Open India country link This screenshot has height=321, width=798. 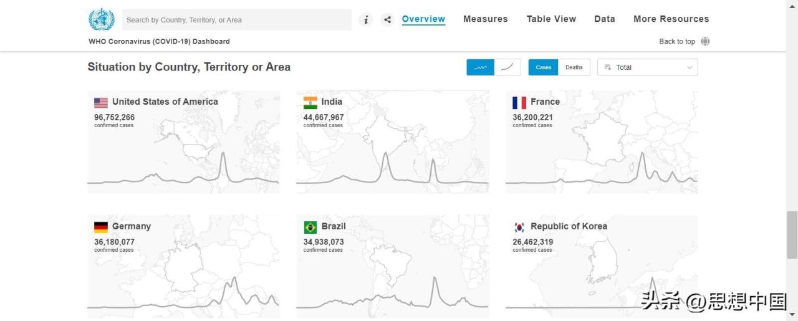(x=332, y=102)
